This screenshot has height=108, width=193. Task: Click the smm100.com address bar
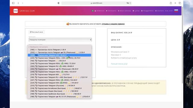pyautogui.click(x=96, y=3)
